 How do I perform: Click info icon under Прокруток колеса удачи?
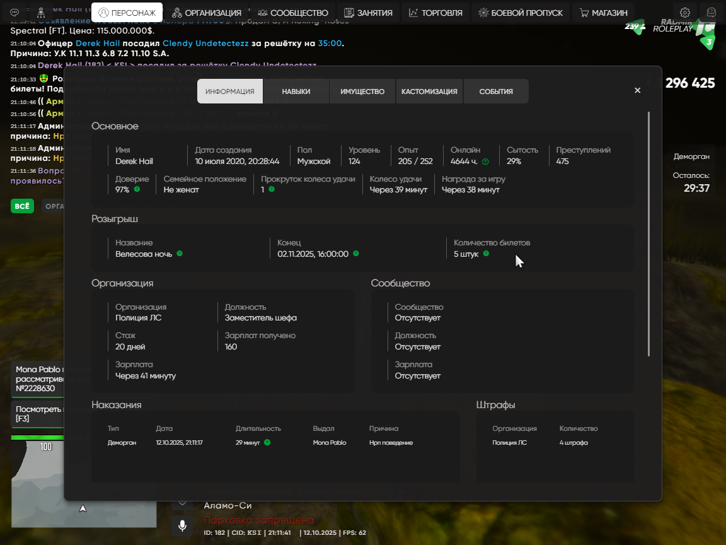tap(272, 189)
